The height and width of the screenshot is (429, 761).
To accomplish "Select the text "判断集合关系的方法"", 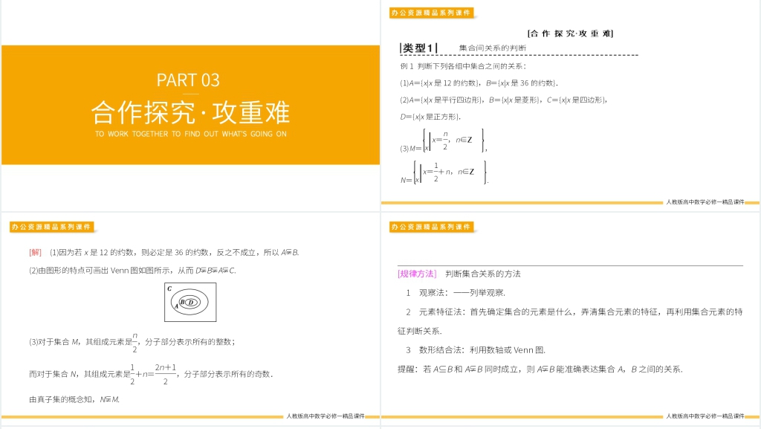I will pyautogui.click(x=483, y=274).
